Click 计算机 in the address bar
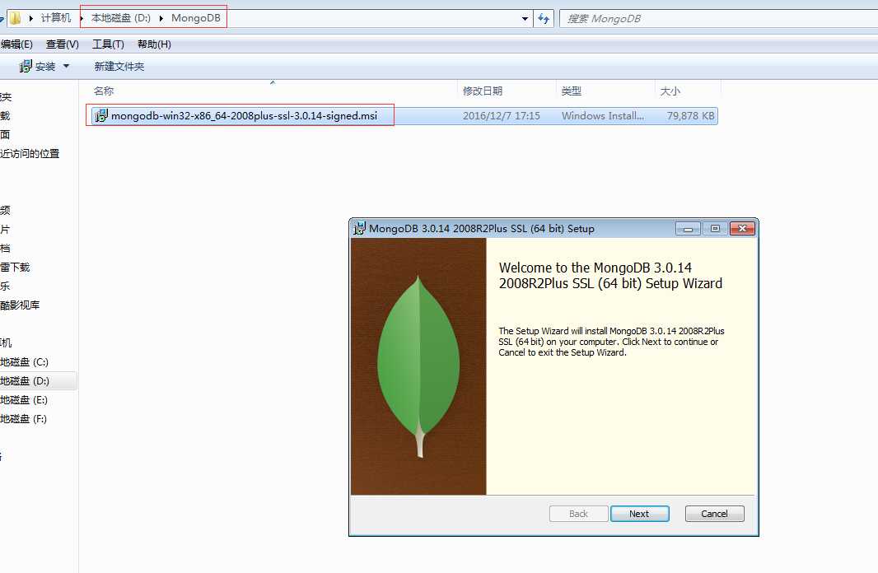 tap(56, 18)
